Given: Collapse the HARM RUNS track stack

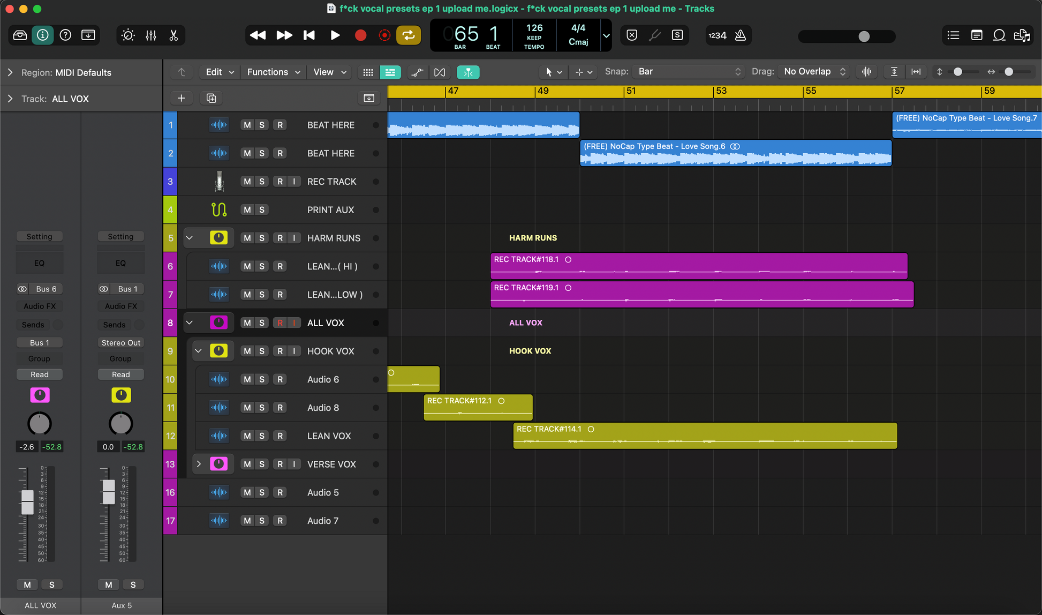Looking at the screenshot, I should coord(190,238).
